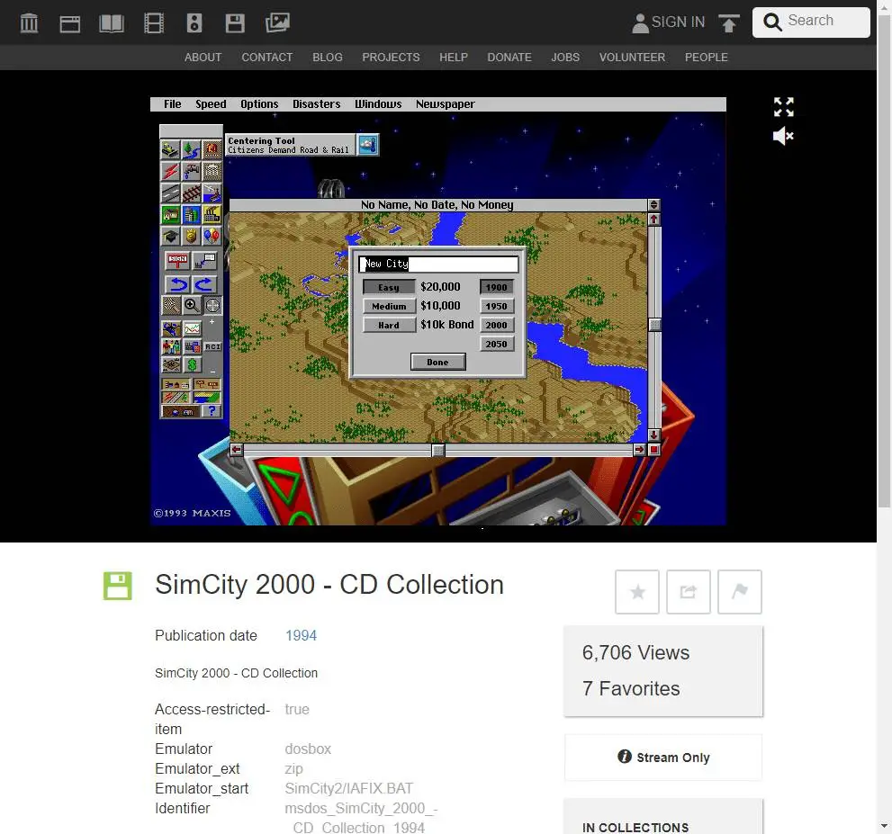Toggle Show Underground view
Viewport: 892px width, 834px height.
click(x=181, y=410)
